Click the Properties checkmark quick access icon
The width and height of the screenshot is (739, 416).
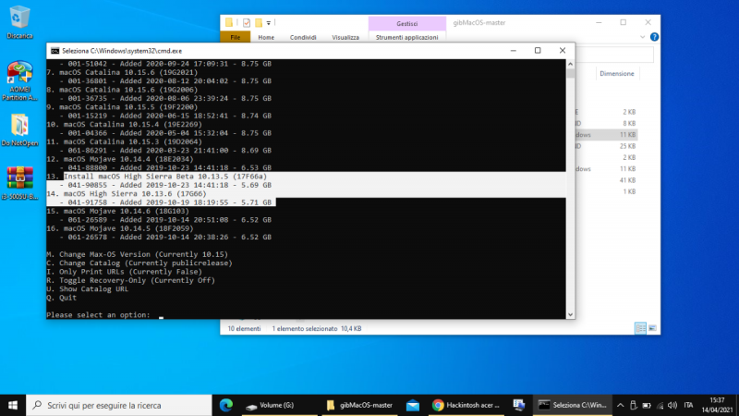click(x=247, y=22)
